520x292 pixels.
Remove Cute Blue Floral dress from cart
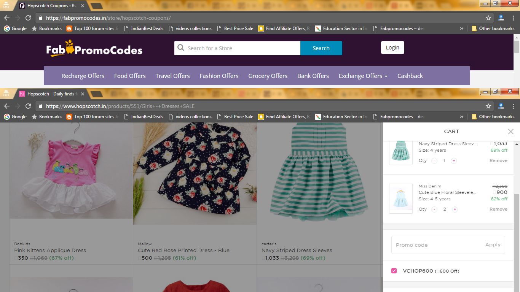coord(498,209)
